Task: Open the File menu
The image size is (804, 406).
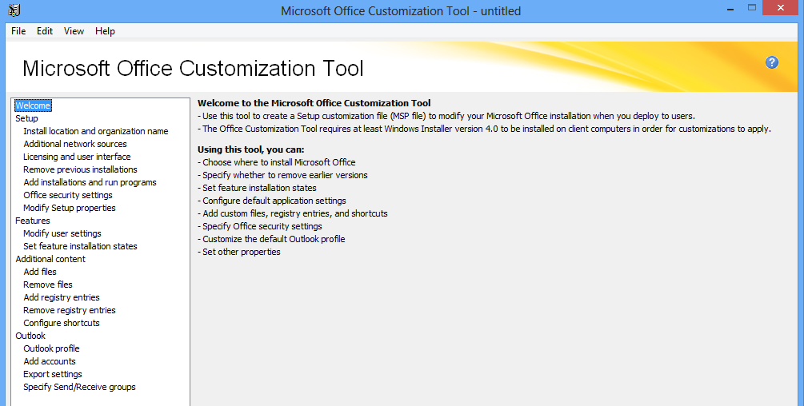Action: pyautogui.click(x=18, y=31)
